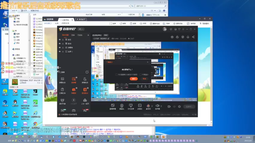Lock the 歌词 source layer
Screen dimensions: 255x143
click(63, 44)
